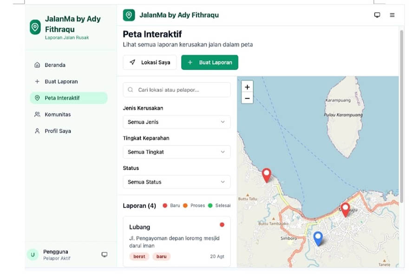This screenshot has height=278, width=418.
Task: Toggle the display icon beside Pengguna profile
Action: (104, 254)
